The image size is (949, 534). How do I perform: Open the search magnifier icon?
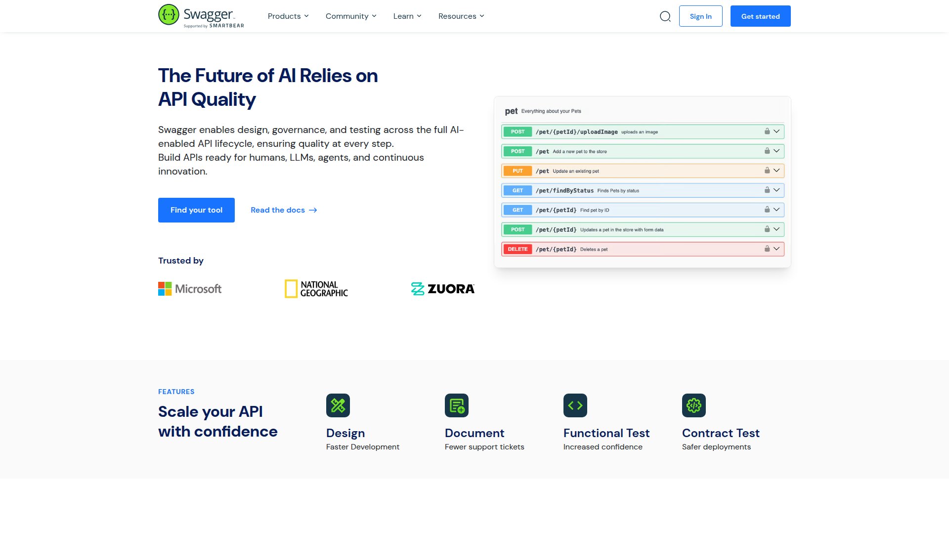coord(665,16)
